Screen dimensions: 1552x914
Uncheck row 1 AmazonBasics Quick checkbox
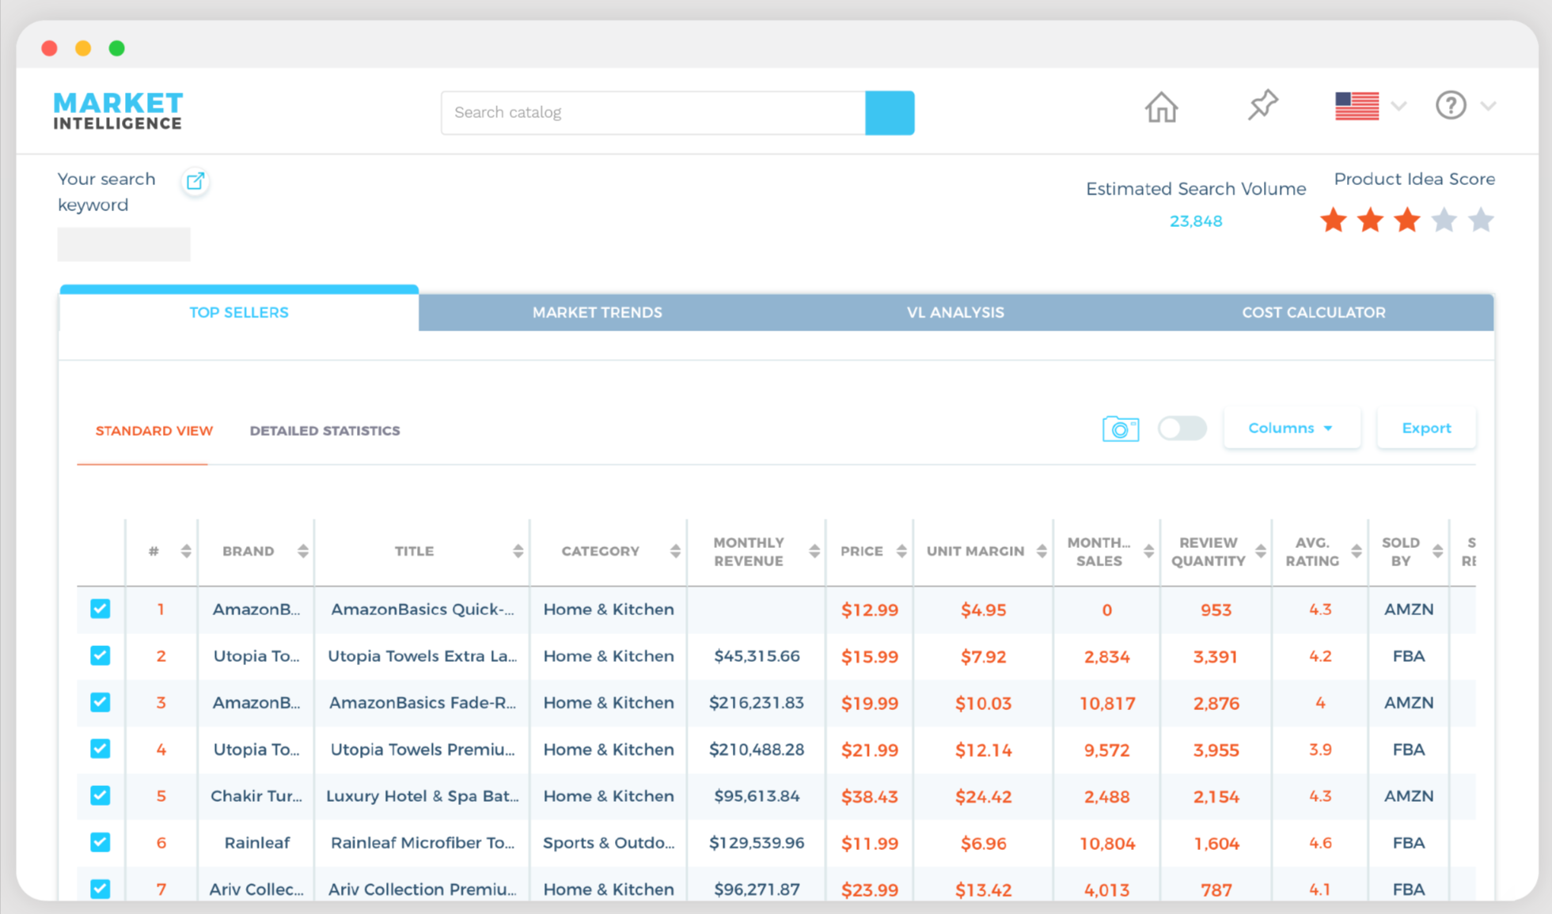(100, 609)
